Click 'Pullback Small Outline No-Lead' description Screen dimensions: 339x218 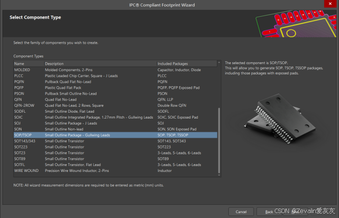click(x=71, y=94)
